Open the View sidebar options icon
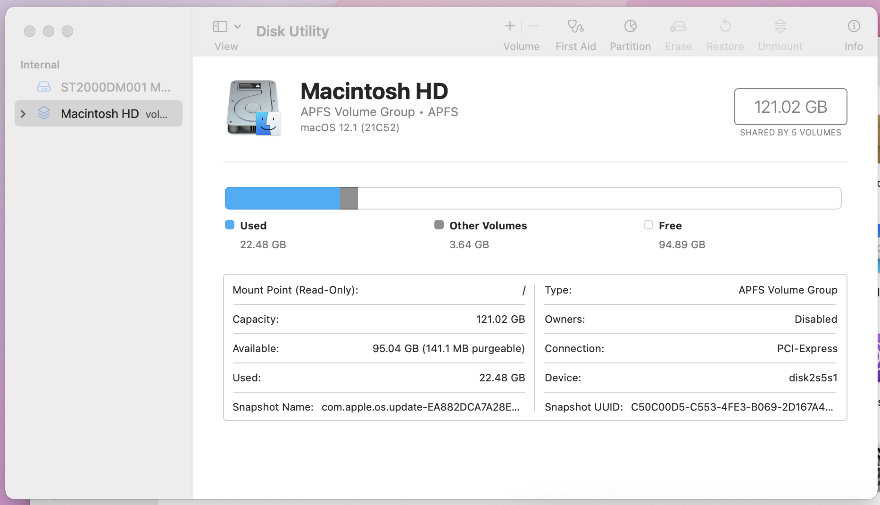 (220, 26)
